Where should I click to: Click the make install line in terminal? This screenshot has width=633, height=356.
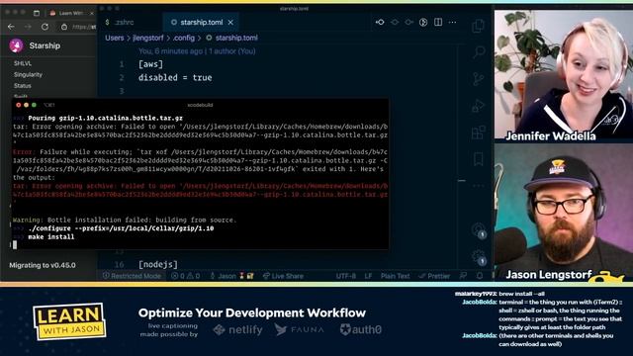51,237
